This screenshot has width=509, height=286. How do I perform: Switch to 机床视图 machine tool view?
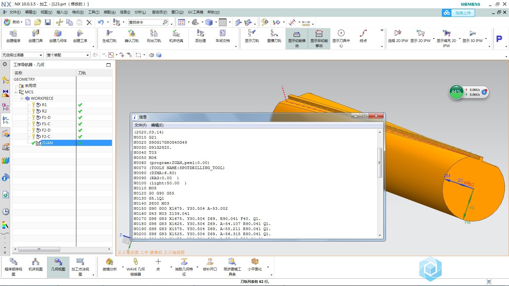(36, 264)
